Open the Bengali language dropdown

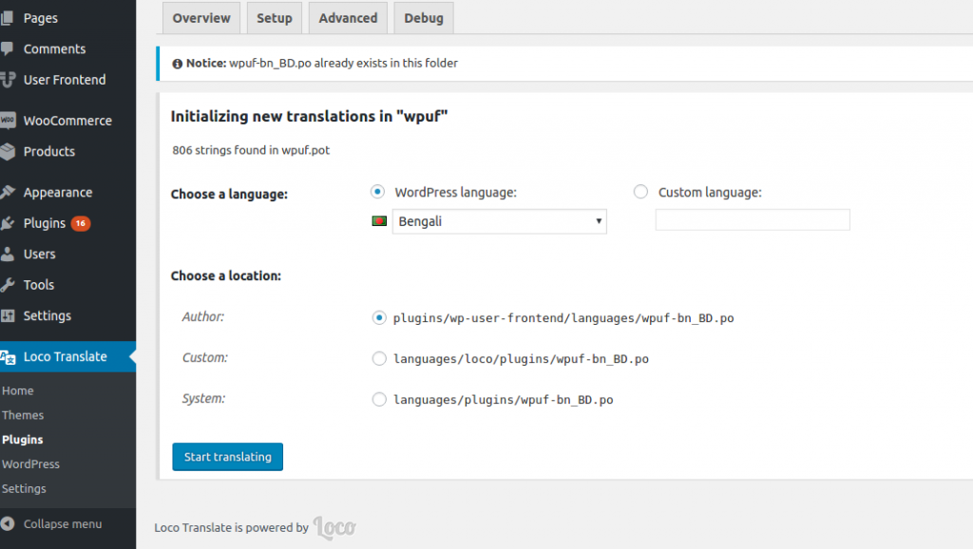pos(499,220)
